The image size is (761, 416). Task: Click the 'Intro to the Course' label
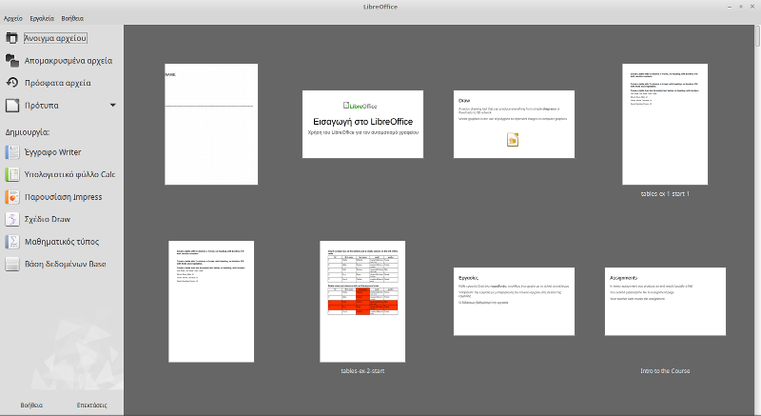point(665,371)
